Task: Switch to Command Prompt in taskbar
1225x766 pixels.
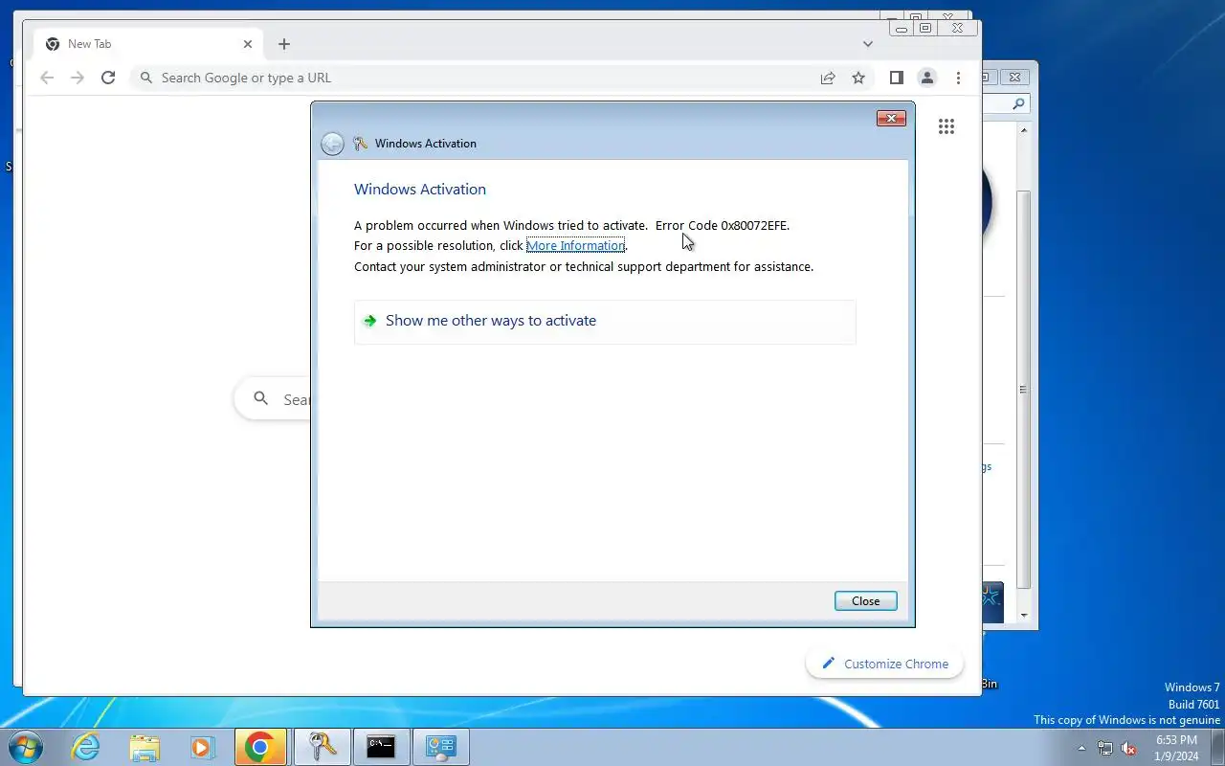Action: [382, 748]
